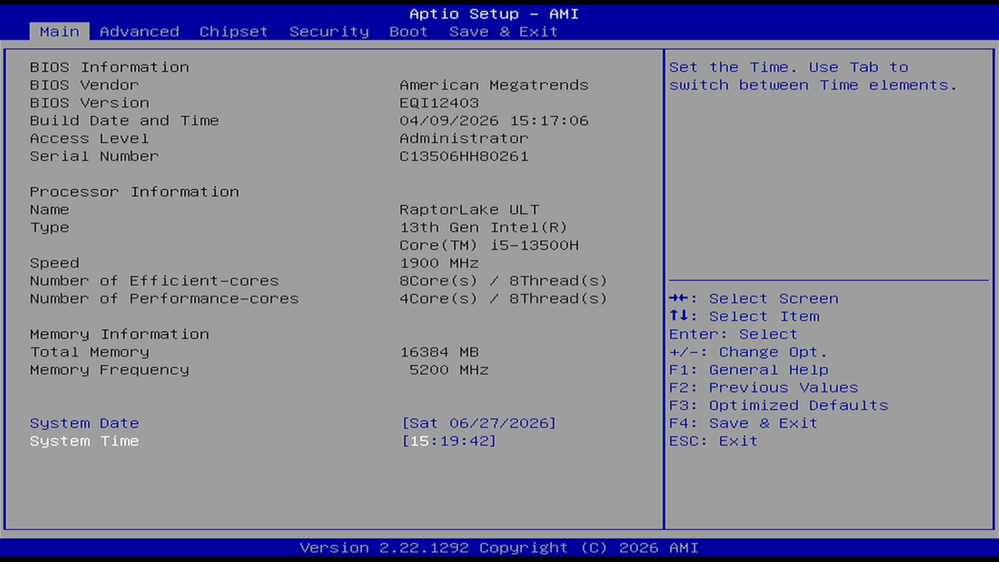Click the ESC: Exit hint
This screenshot has height=562, width=999.
click(x=713, y=441)
